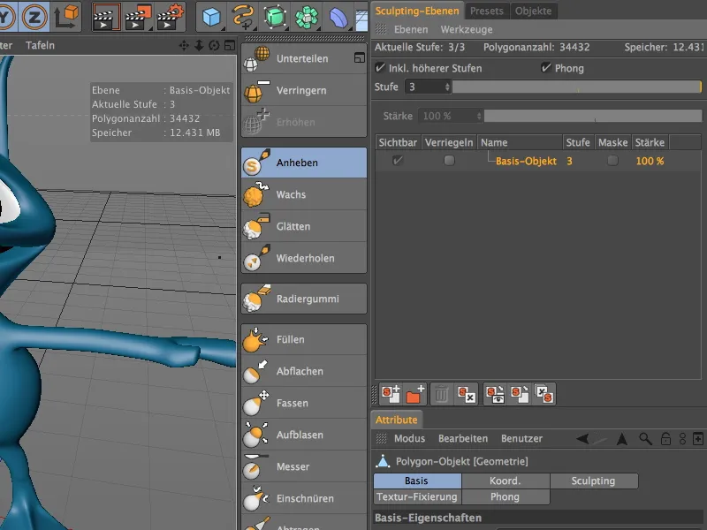707x530 pixels.
Task: Pick the Wiederholen brush
Action: pos(303,258)
